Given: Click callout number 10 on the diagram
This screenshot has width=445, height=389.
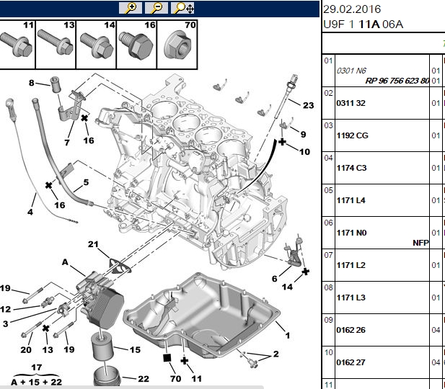Looking at the screenshot, I should 304,152.
